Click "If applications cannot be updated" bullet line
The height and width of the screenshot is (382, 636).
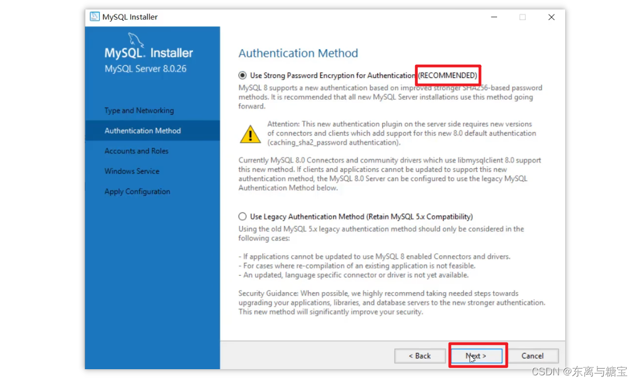pyautogui.click(x=374, y=257)
